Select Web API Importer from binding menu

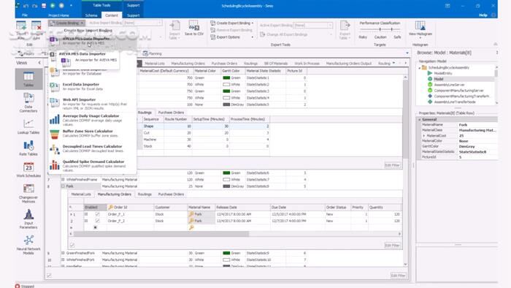tap(92, 103)
